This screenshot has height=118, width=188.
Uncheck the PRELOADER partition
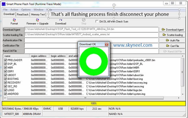(5, 60)
